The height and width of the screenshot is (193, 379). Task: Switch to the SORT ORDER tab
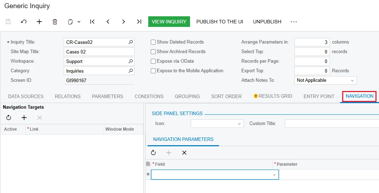coord(226,96)
